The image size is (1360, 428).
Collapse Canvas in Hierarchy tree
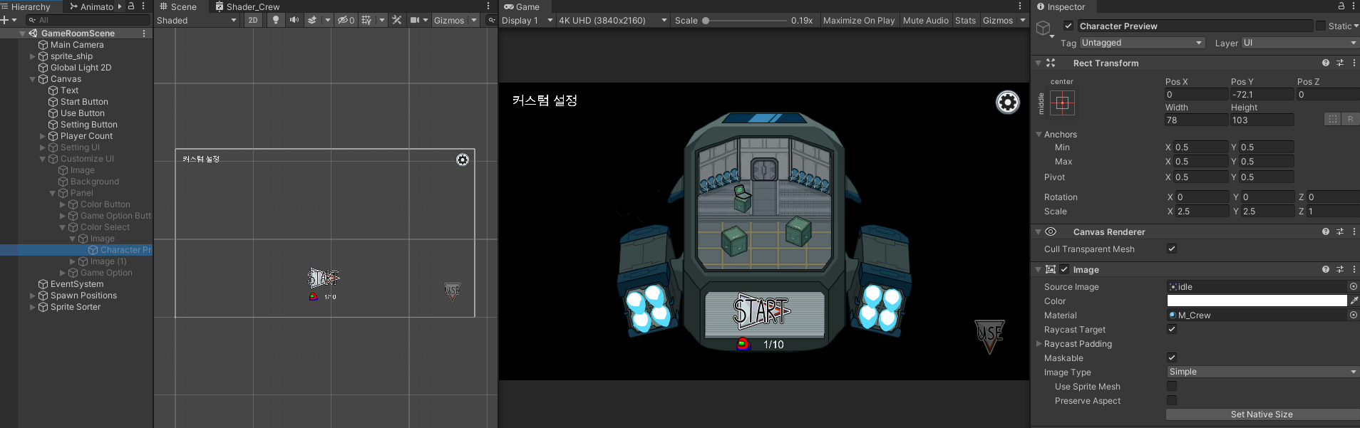pos(33,79)
